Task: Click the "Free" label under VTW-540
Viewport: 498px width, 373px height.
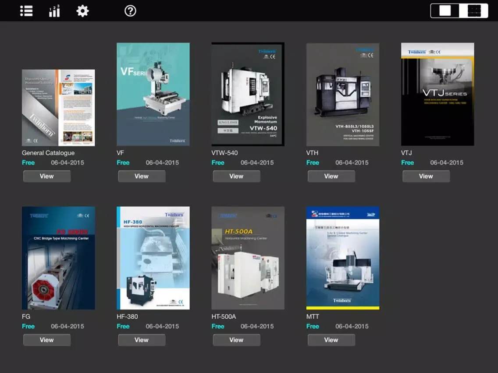Action: click(x=218, y=163)
